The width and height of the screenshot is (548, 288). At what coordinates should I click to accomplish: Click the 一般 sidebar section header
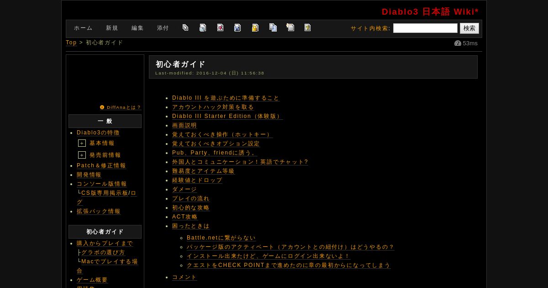(x=105, y=121)
